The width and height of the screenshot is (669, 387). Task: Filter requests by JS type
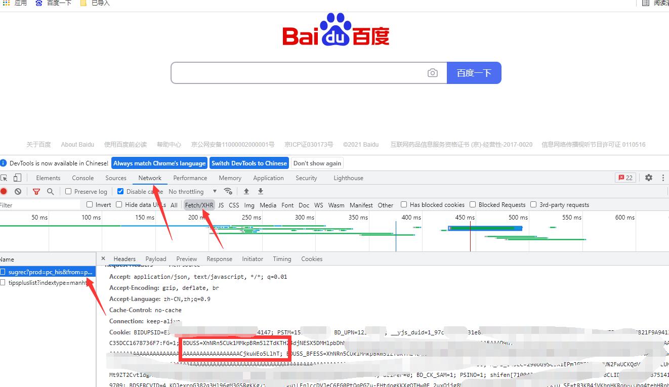point(221,205)
